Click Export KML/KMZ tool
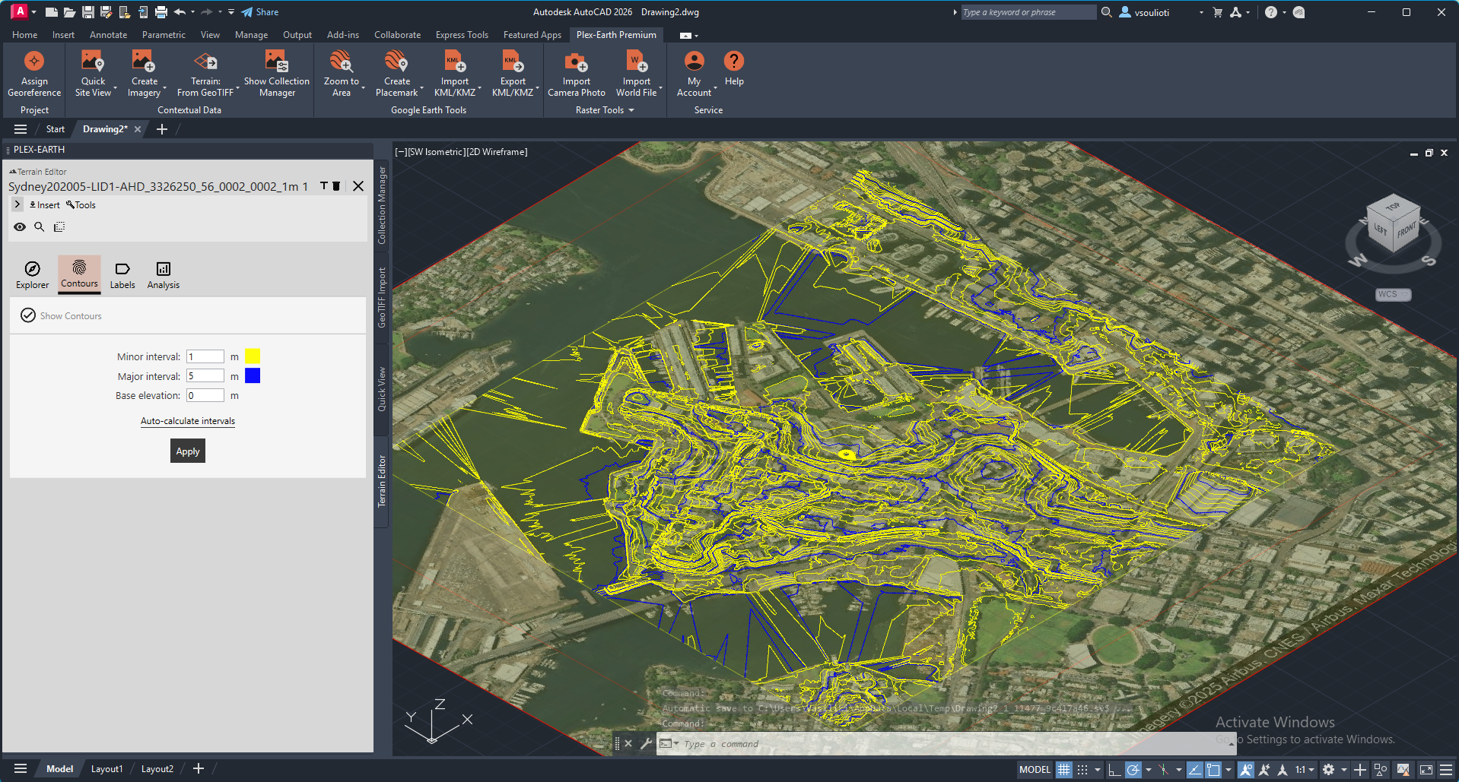This screenshot has height=782, width=1459. pos(513,74)
